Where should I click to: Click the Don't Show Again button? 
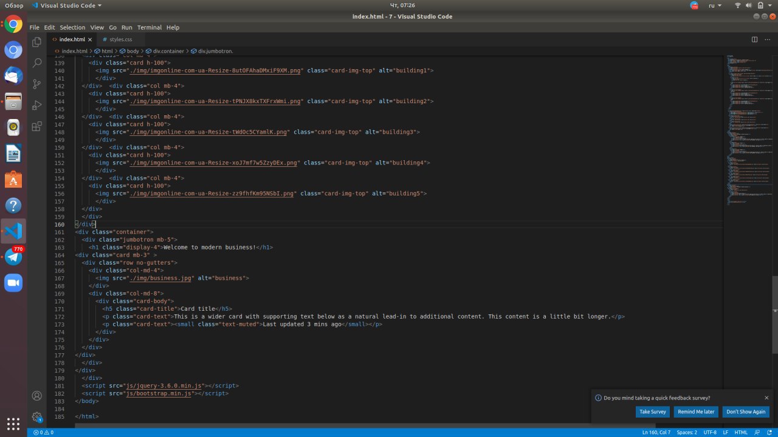click(746, 412)
